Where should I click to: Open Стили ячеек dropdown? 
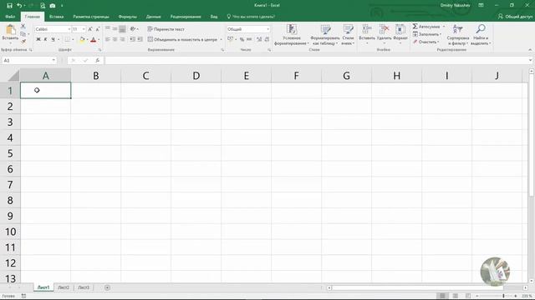click(348, 34)
